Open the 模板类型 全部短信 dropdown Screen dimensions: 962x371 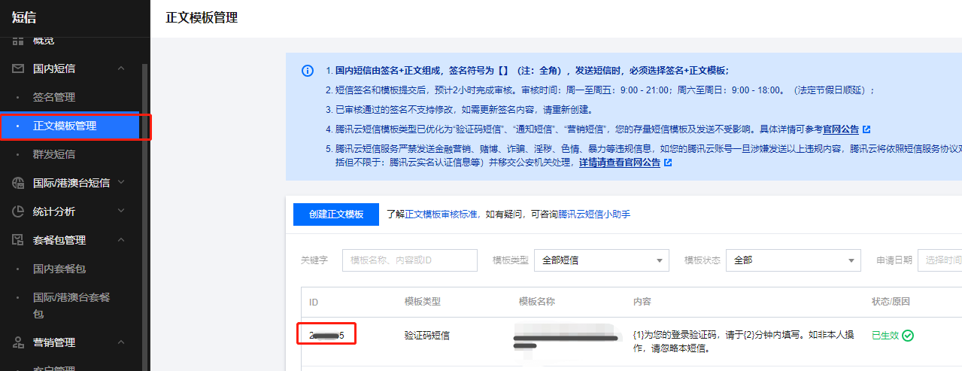coord(601,260)
